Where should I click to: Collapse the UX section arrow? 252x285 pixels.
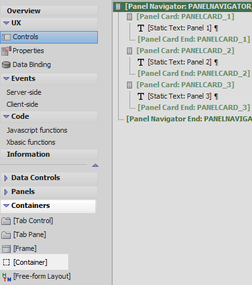coord(6,23)
